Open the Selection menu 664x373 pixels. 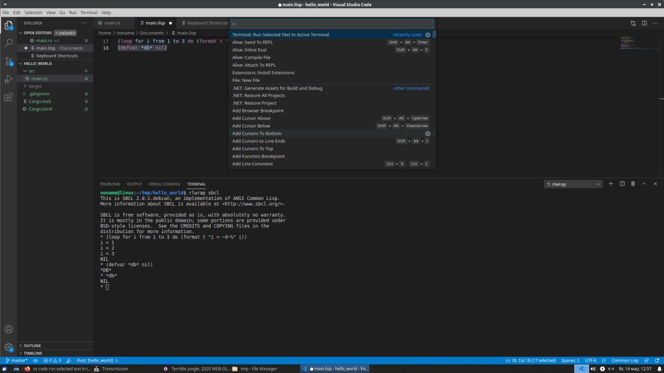coord(33,12)
